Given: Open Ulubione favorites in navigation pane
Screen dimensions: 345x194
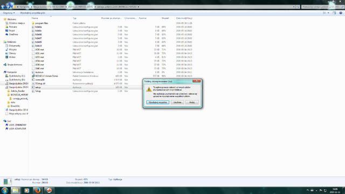Looking at the screenshot, I should tap(12, 19).
